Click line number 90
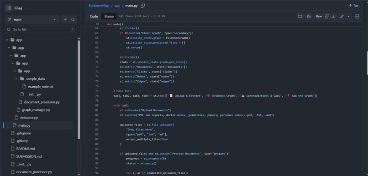368x176 pixels. point(97,154)
